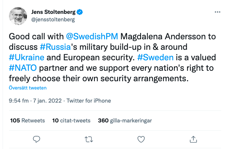The height and width of the screenshot is (149, 226).
Task: Open the @jensstoltenberg handle
Action: point(53,19)
